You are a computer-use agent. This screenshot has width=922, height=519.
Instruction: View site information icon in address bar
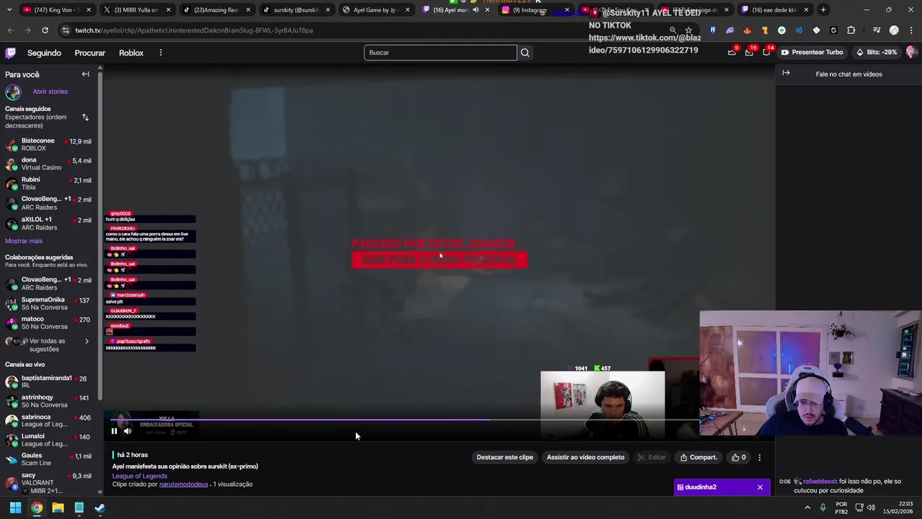[x=66, y=30]
